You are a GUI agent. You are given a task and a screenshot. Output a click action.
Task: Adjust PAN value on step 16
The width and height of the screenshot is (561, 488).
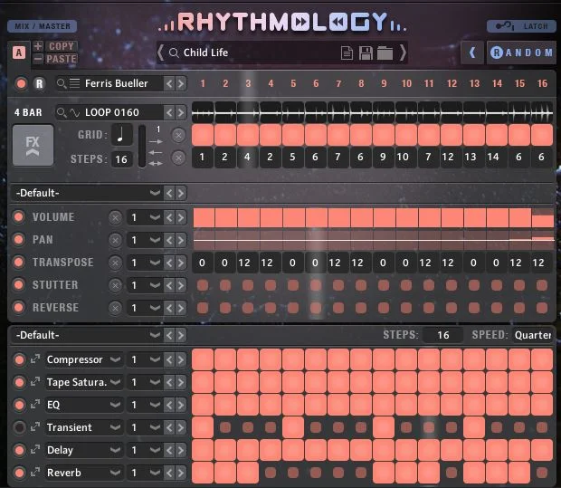tap(543, 240)
